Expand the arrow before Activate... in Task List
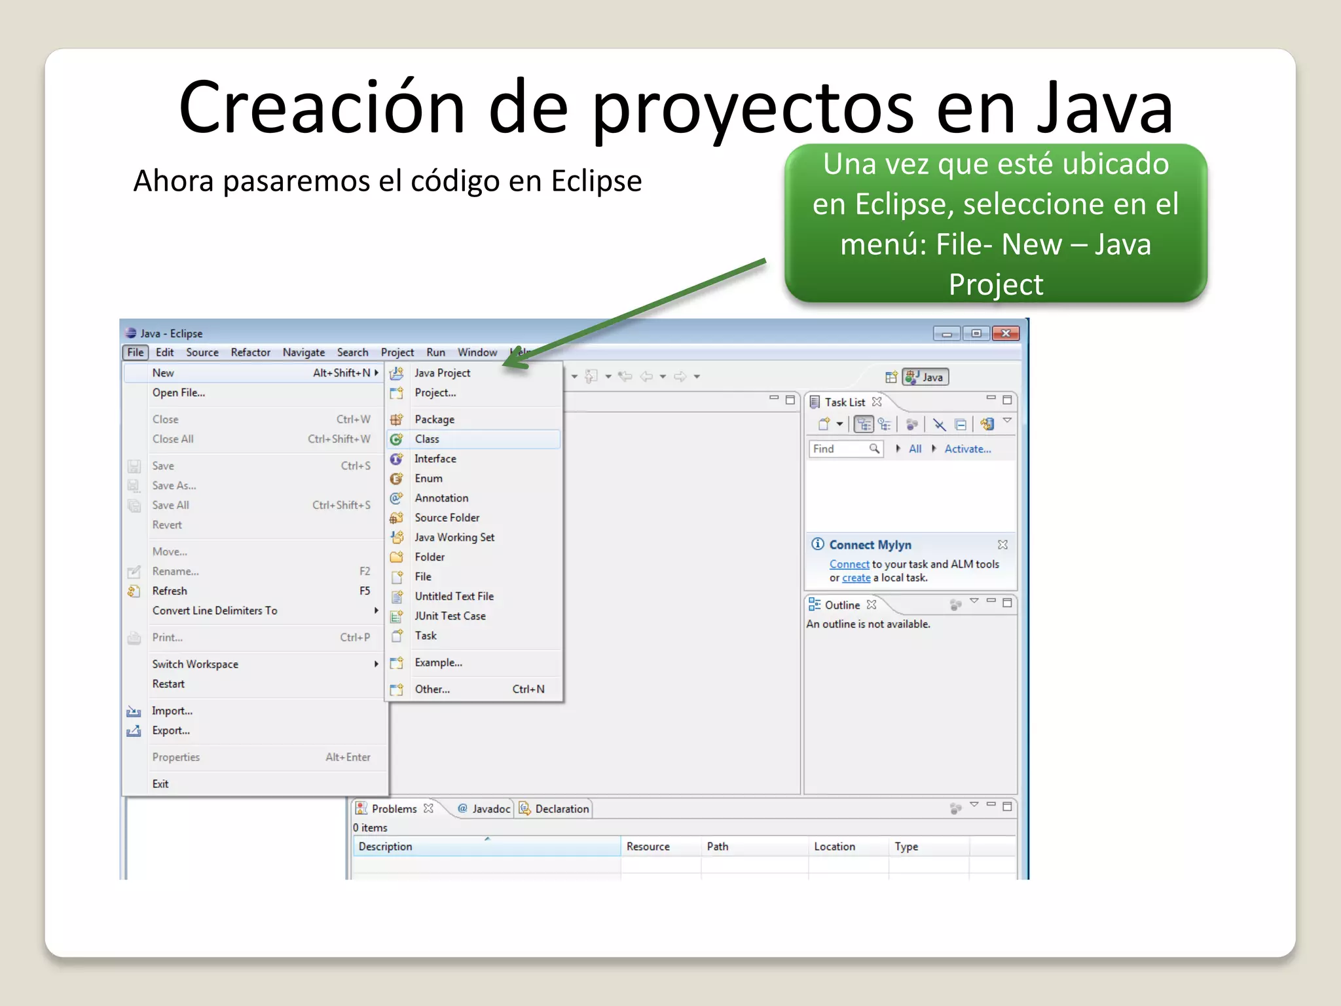Image resolution: width=1341 pixels, height=1006 pixels. coord(934,449)
